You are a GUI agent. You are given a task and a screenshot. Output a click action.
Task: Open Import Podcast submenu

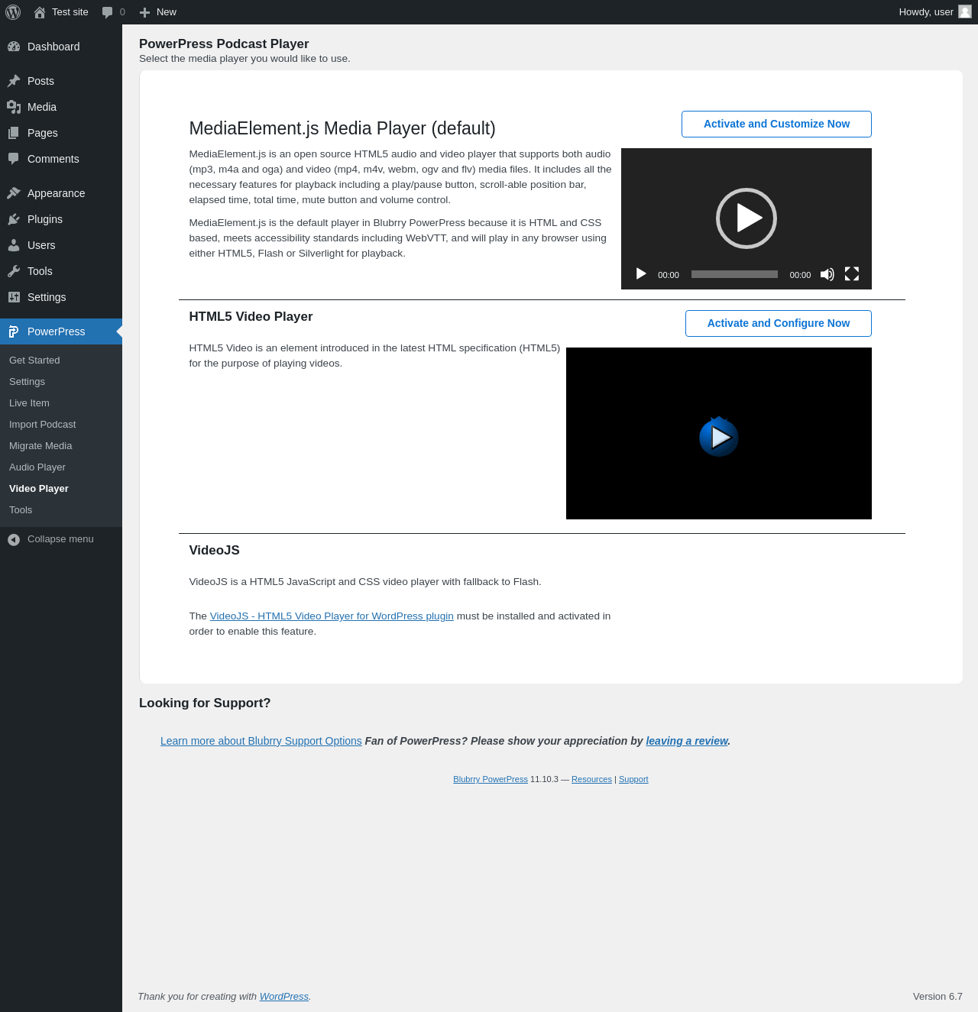pyautogui.click(x=61, y=425)
